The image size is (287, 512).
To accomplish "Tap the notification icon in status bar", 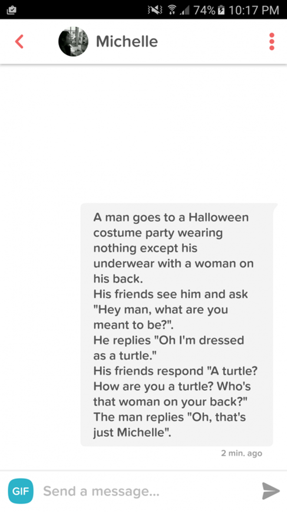I will click(11, 10).
